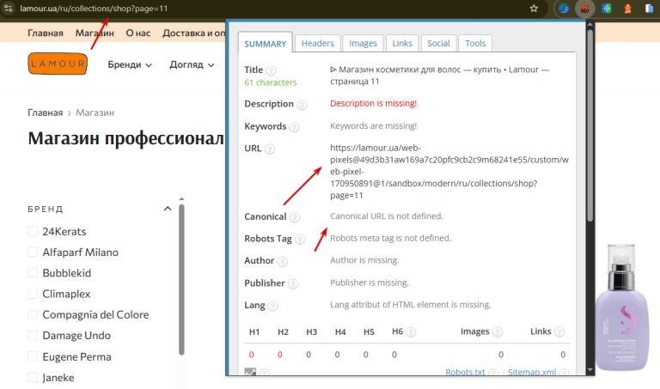Click the red H1 count zero
Viewport: 660px width, 389px height.
pyautogui.click(x=251, y=355)
